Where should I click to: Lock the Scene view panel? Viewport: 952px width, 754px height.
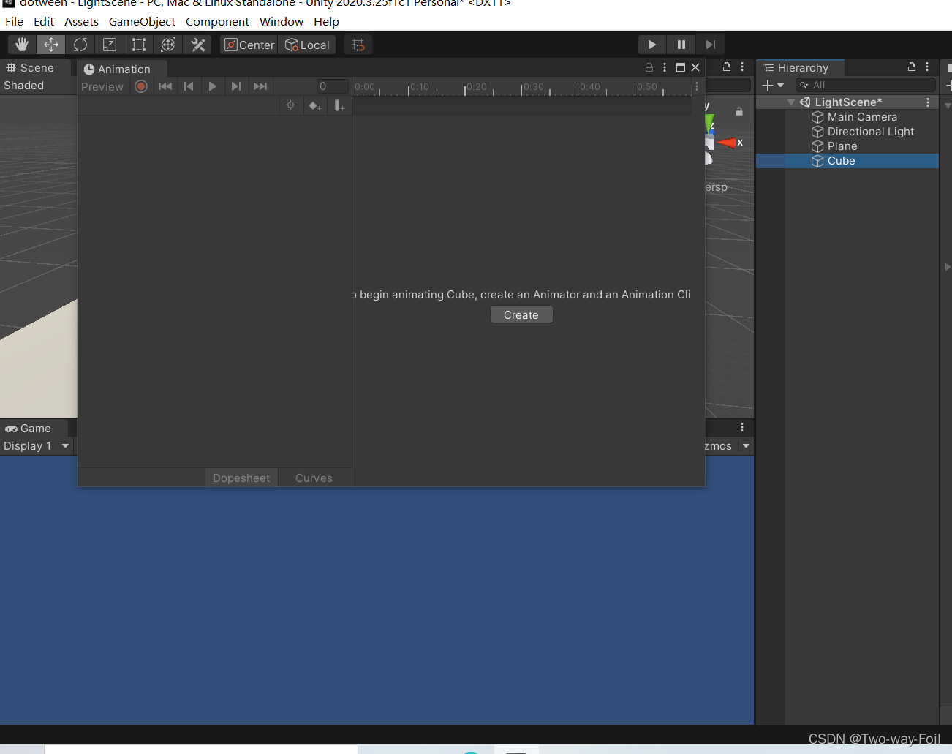click(727, 67)
